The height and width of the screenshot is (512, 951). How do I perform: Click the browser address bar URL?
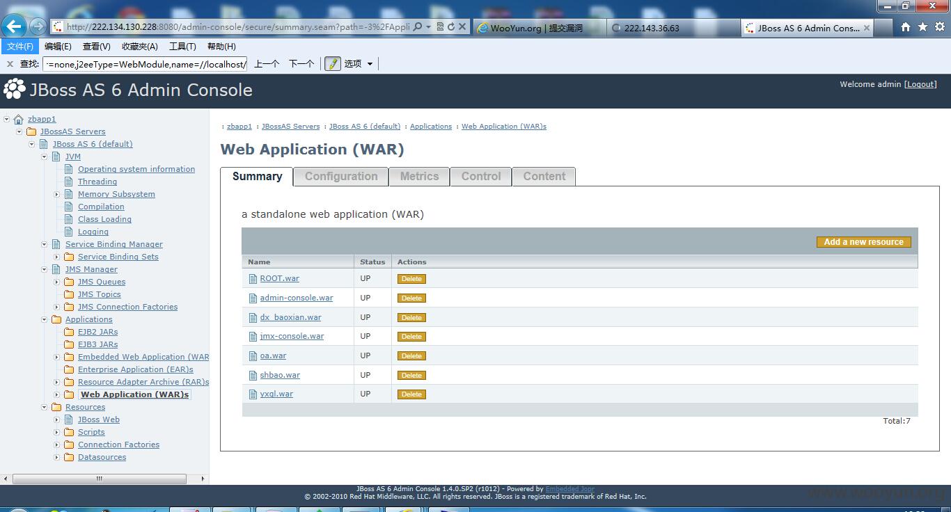coord(238,27)
